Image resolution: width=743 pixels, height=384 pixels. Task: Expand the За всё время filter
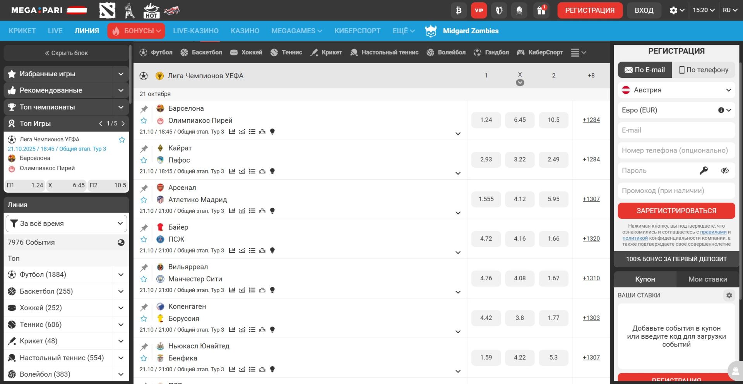(67, 224)
